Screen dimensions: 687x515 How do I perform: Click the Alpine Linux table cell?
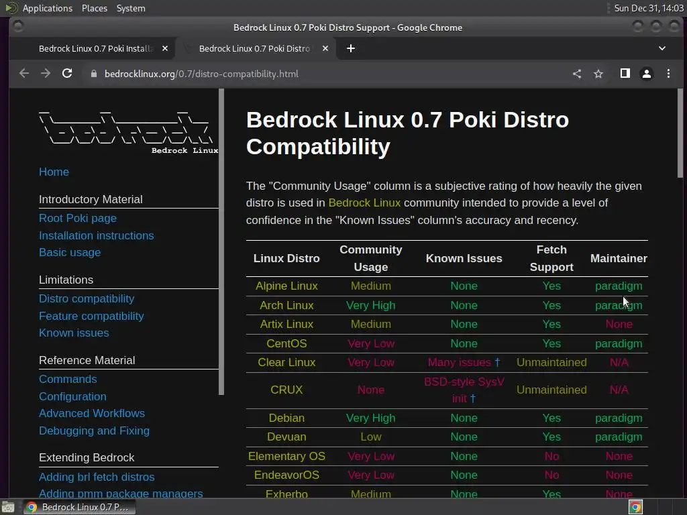coord(286,286)
